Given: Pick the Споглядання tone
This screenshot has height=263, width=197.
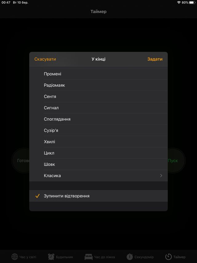Looking at the screenshot, I should click(x=98, y=119).
